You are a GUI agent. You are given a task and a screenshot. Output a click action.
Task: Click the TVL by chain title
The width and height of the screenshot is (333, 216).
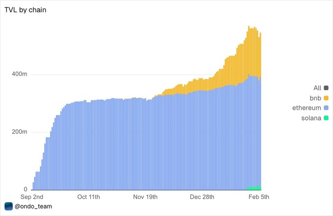(25, 10)
